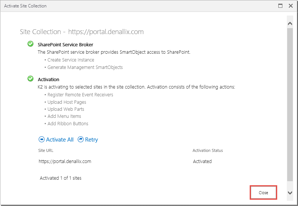The height and width of the screenshot is (206, 298).
Task: Maximize the Activate Site Collection dialog
Action: pyautogui.click(x=281, y=6)
